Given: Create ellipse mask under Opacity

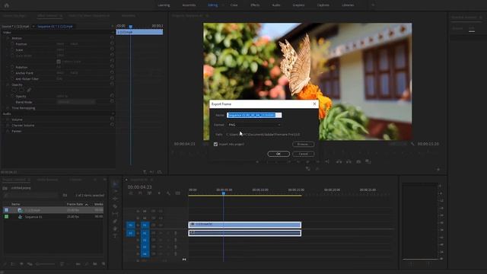Looking at the screenshot, I should click(14, 91).
